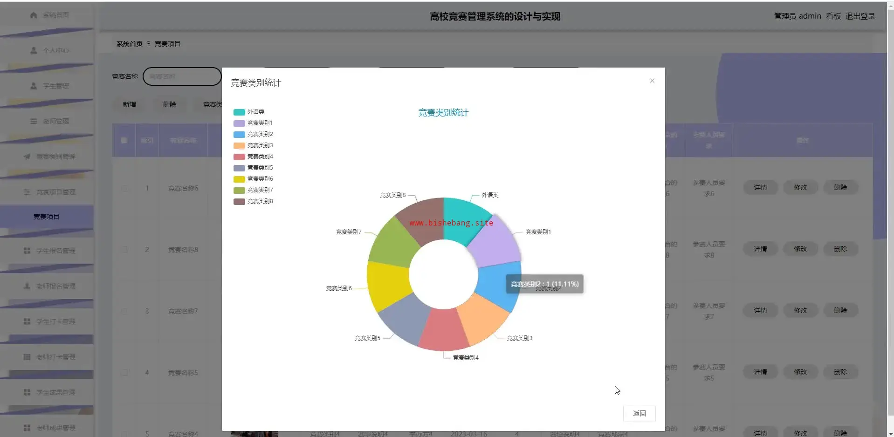This screenshot has width=894, height=437.
Task: Click the 竞赛名称8 cell in the table
Action: pos(183,250)
